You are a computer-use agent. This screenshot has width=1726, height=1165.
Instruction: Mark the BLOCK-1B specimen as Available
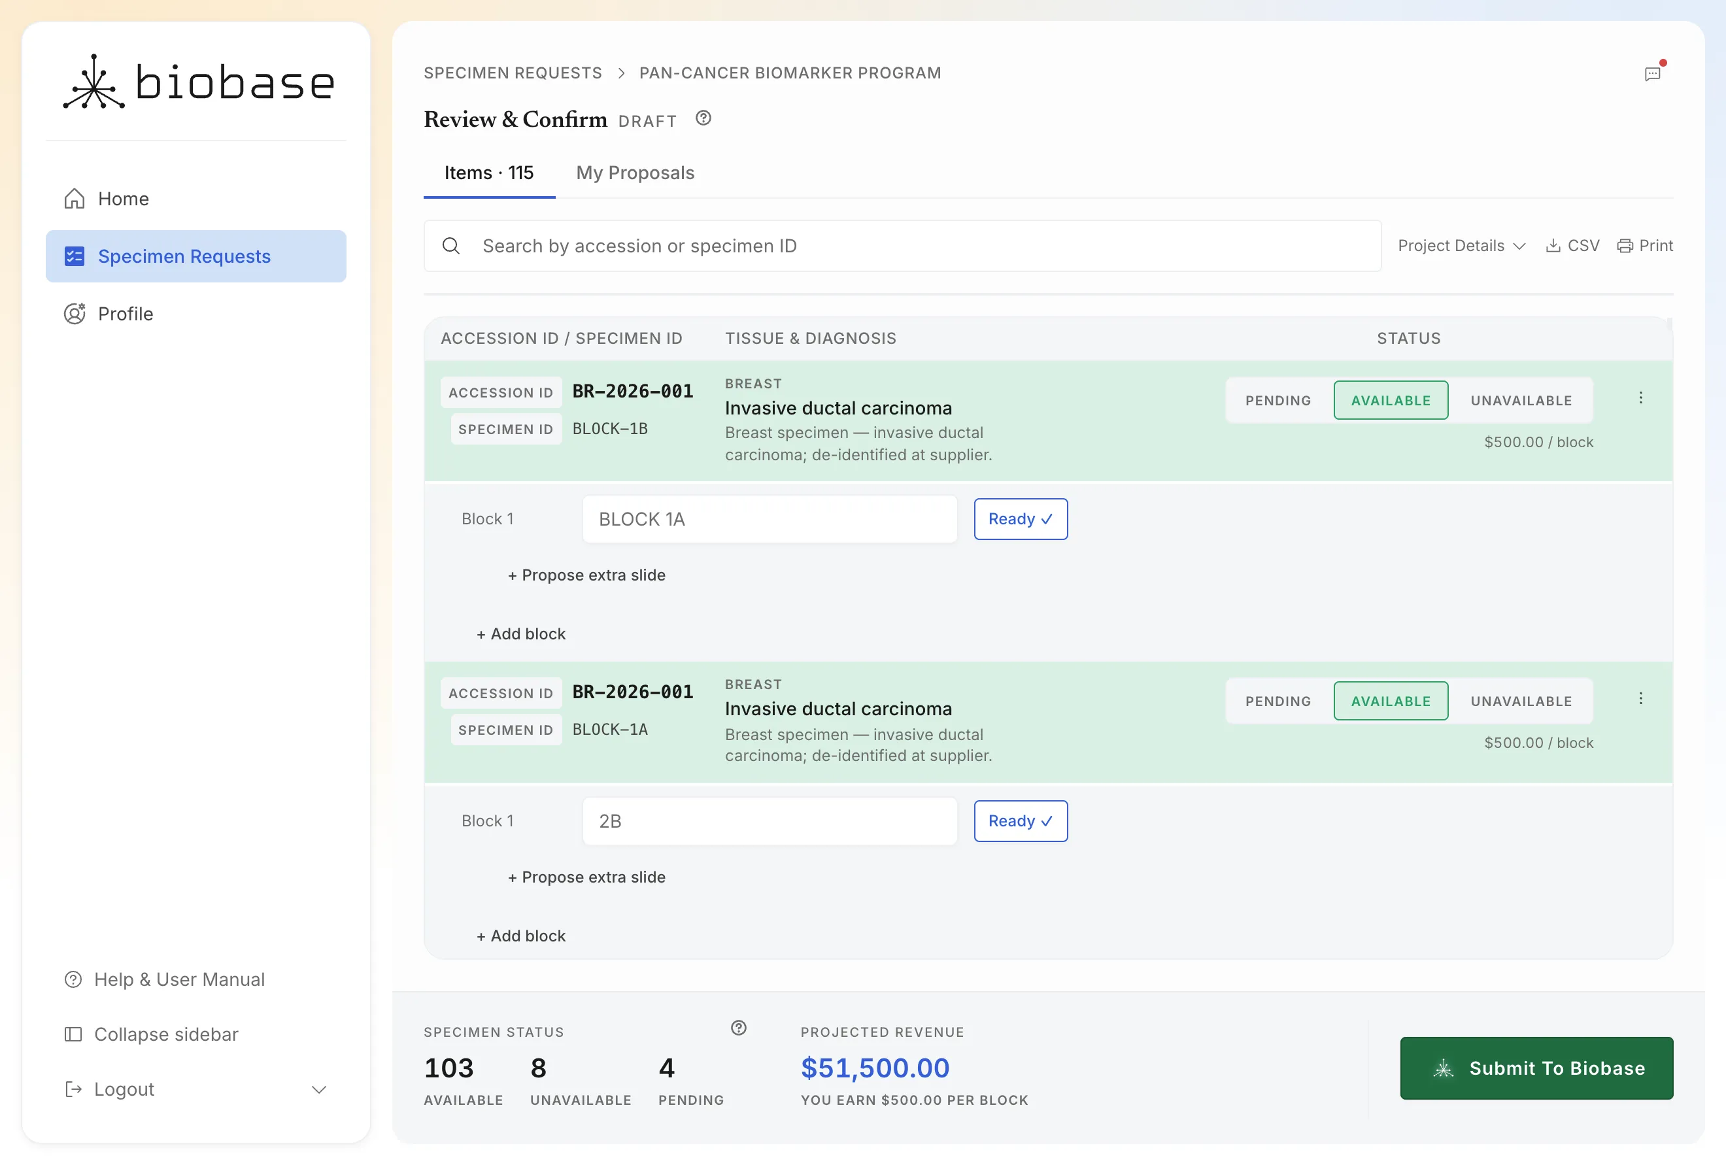(x=1391, y=400)
